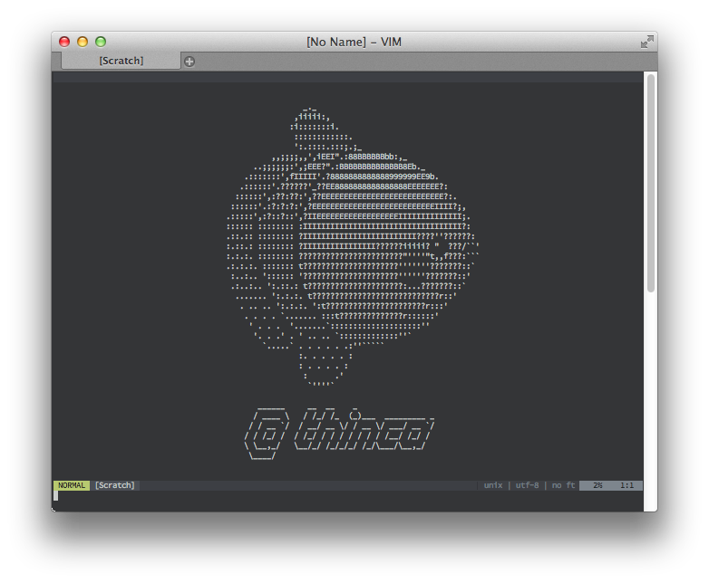Viewport: 709px width, 583px height.
Task: Minimize window with yellow button
Action: click(x=83, y=42)
